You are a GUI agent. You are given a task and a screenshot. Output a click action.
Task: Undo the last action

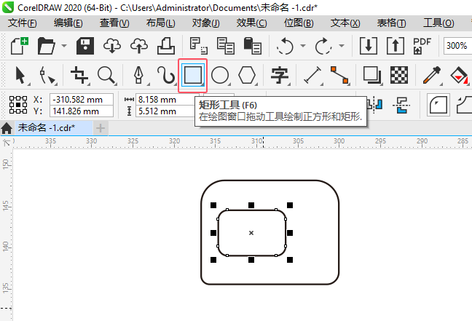(x=285, y=46)
